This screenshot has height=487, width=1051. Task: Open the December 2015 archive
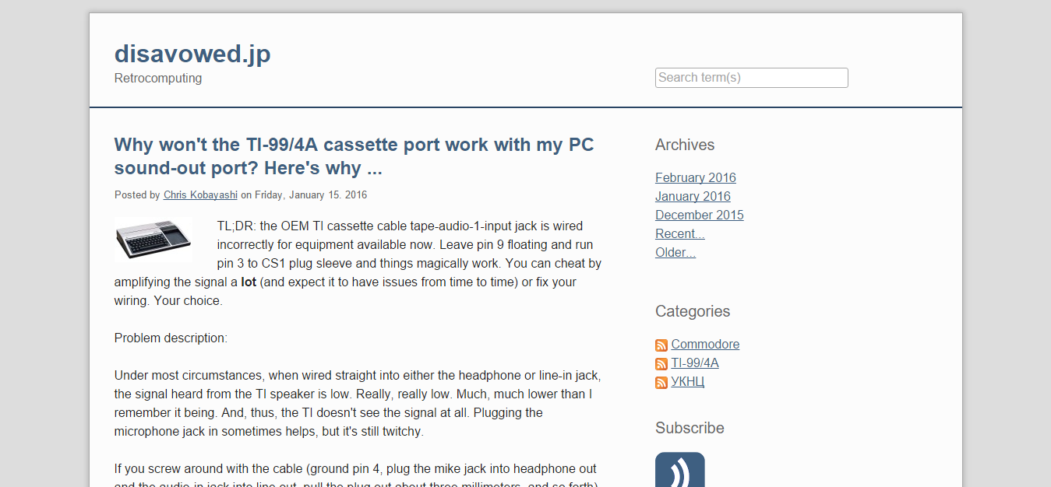pyautogui.click(x=700, y=215)
